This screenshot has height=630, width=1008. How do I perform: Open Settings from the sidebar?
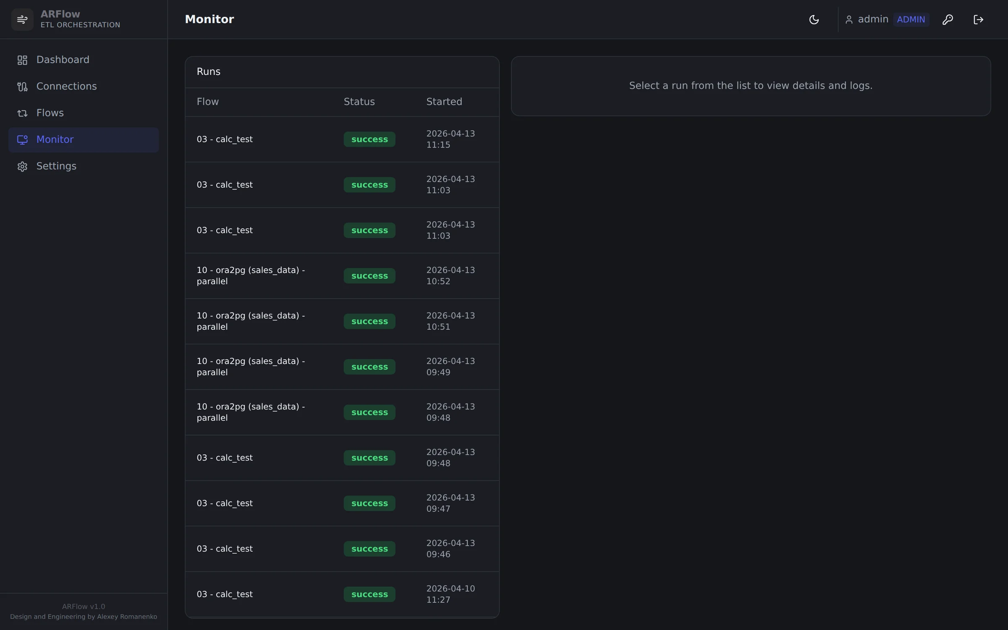pyautogui.click(x=84, y=166)
